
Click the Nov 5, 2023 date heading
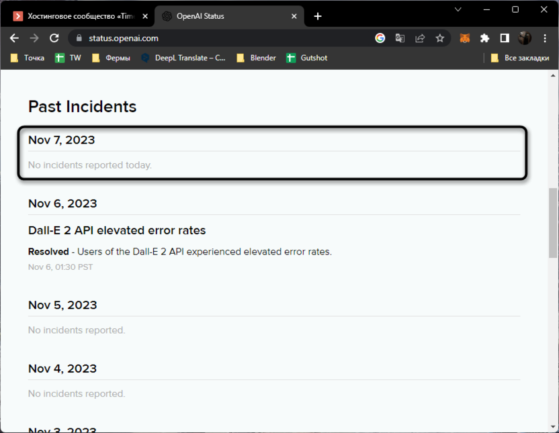point(62,305)
